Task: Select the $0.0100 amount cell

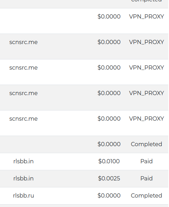Action: pyautogui.click(x=109, y=161)
